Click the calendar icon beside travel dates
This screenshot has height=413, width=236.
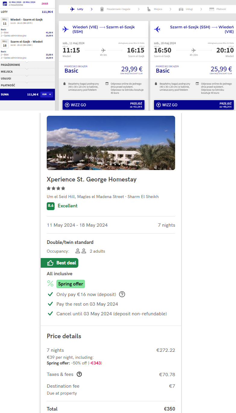(5, 3)
